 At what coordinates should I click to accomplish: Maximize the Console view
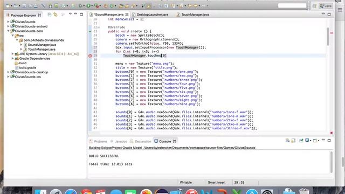pos(329,140)
